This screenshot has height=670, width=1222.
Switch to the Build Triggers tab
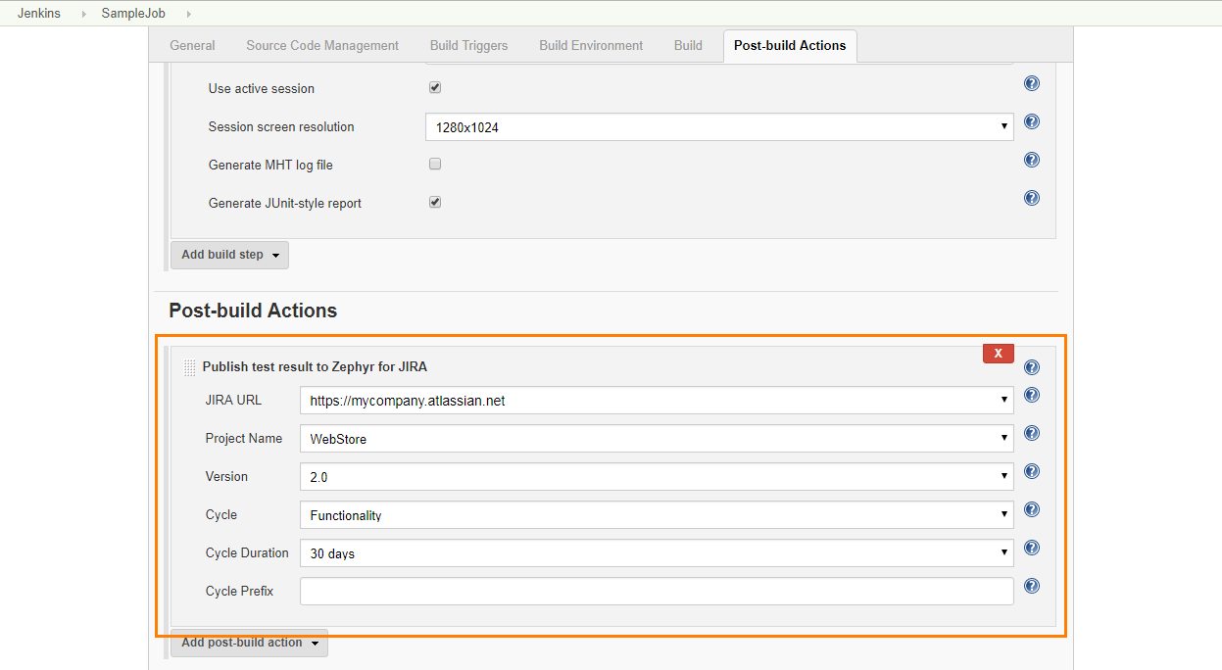pyautogui.click(x=468, y=45)
